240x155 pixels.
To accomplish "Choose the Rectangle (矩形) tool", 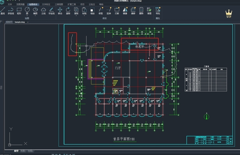I will click(19, 11).
